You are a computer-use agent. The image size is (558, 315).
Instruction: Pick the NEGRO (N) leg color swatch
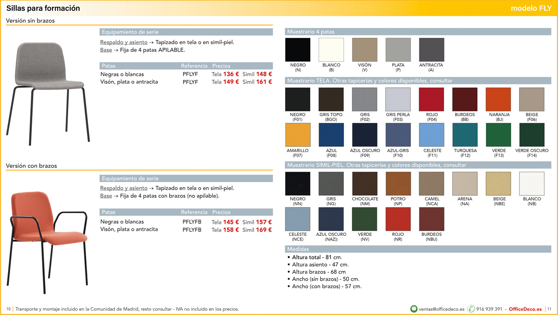point(298,50)
